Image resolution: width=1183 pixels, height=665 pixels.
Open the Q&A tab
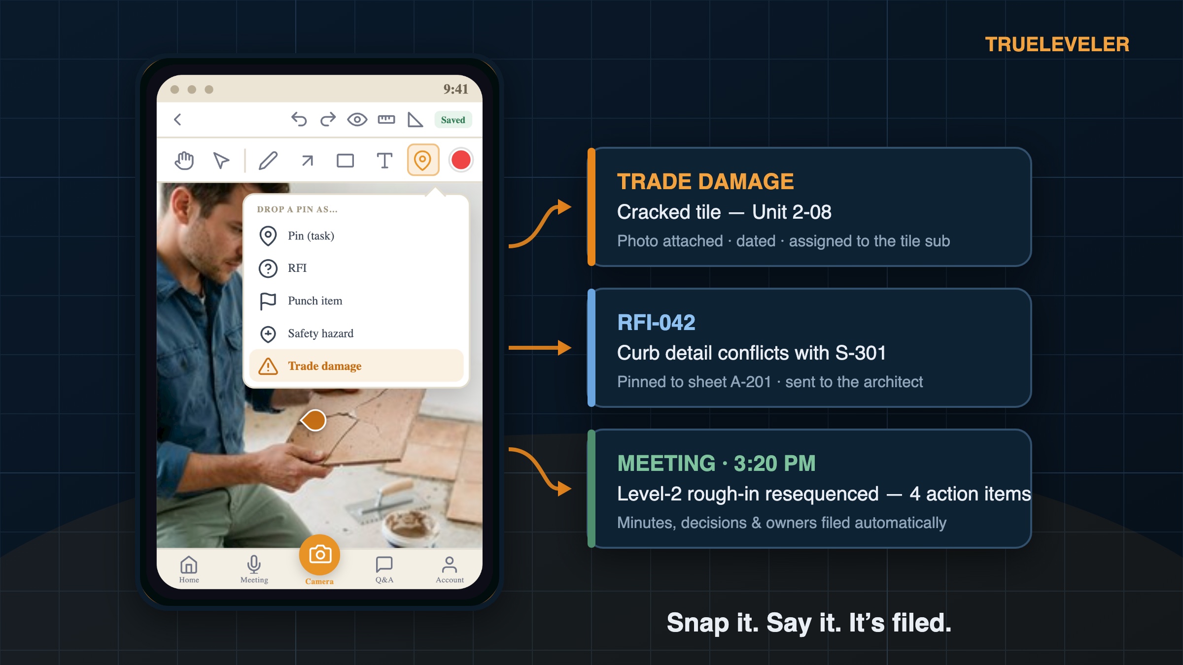pos(384,569)
